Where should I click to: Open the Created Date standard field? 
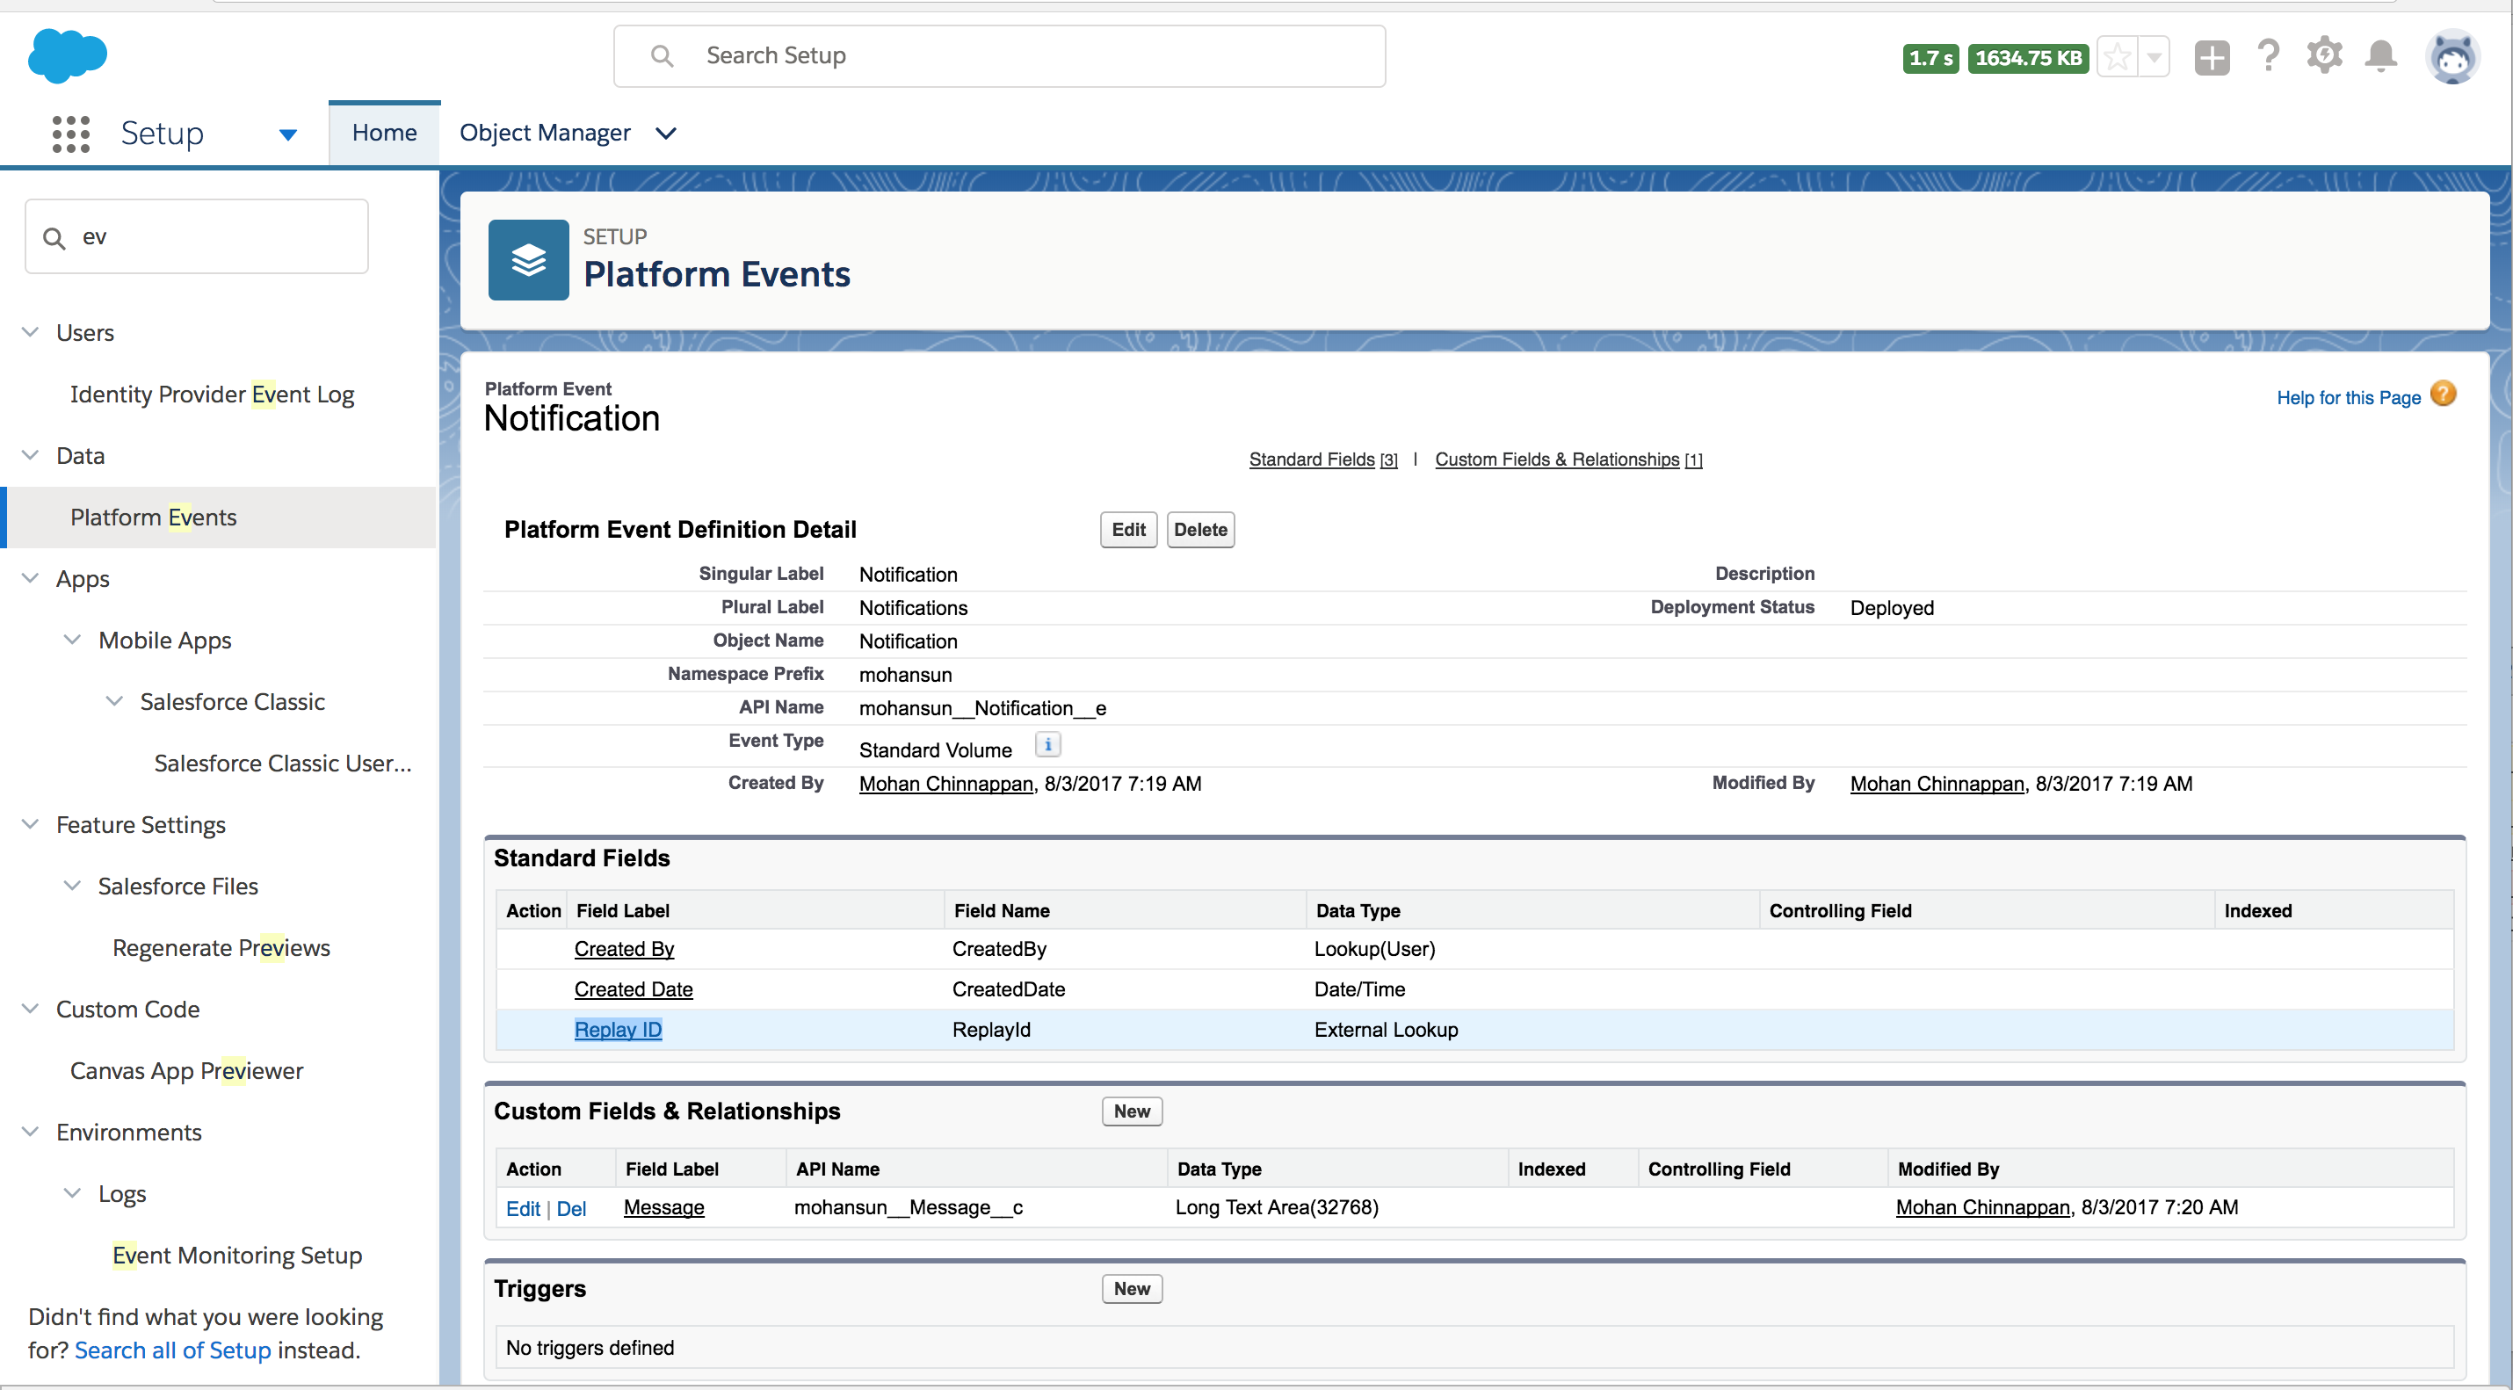click(x=634, y=989)
